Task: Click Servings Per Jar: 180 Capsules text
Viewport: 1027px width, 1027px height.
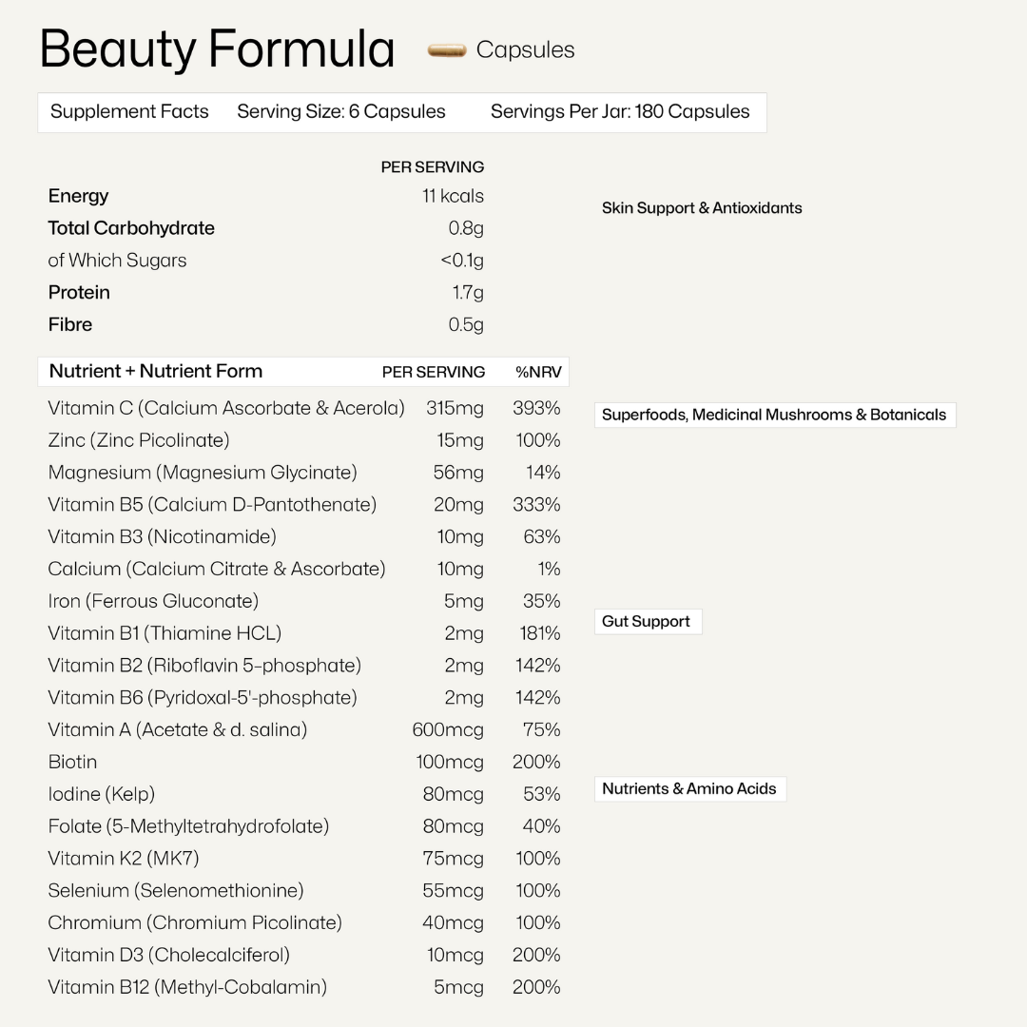Action: [x=620, y=111]
